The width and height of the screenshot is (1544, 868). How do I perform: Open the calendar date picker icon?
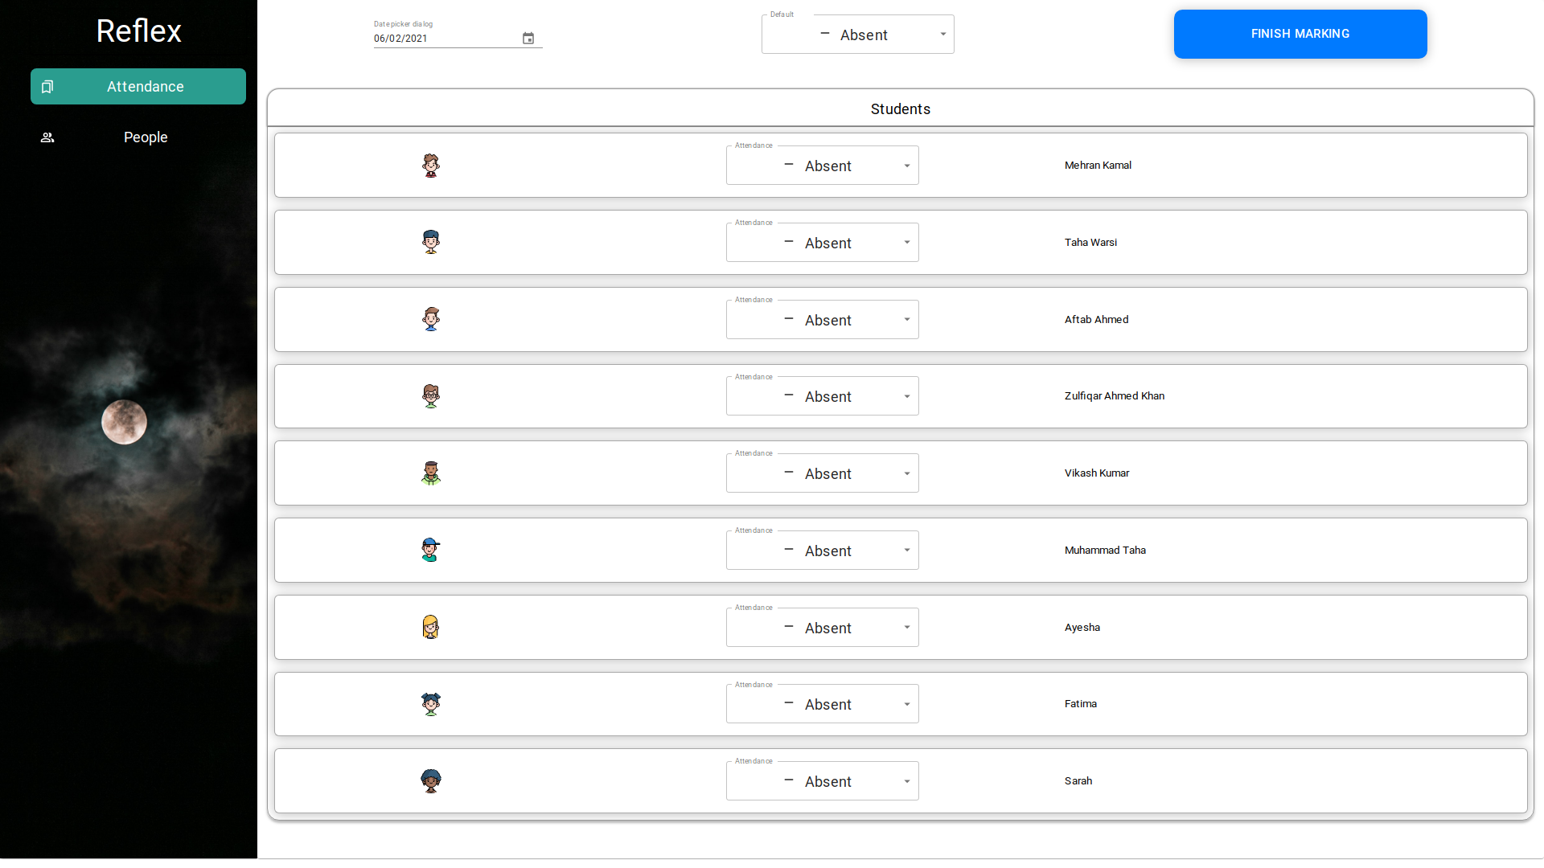pyautogui.click(x=528, y=39)
